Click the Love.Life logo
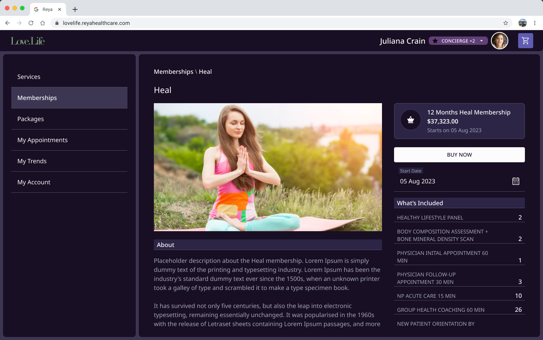The width and height of the screenshot is (543, 340). (x=28, y=41)
